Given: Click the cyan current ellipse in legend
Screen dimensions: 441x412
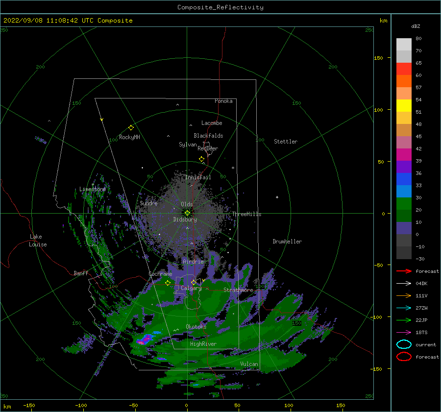Looking at the screenshot, I should click(x=404, y=344).
